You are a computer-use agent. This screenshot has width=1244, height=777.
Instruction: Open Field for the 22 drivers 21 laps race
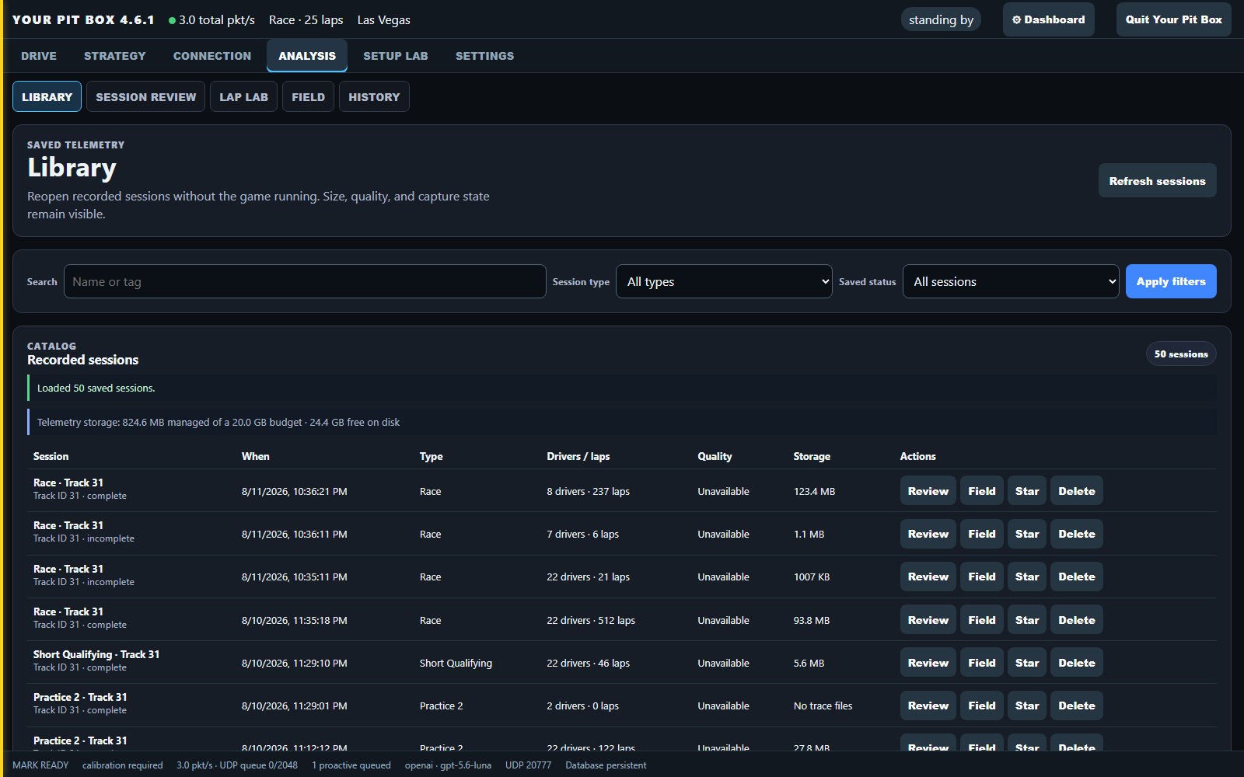click(982, 577)
